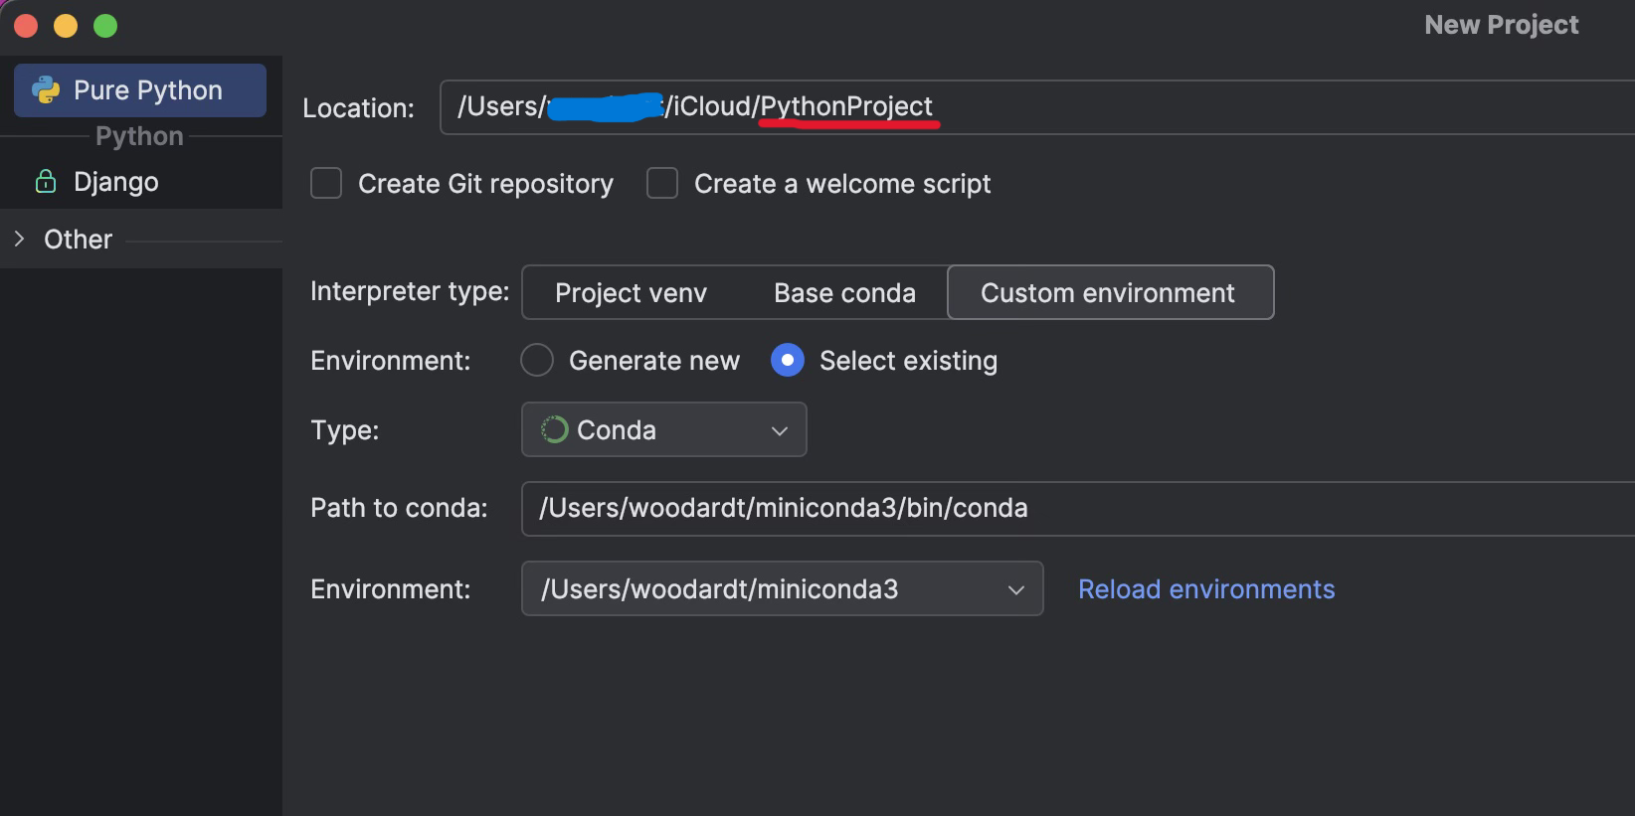
Task: Click the Interpreter type label
Action: pos(410,291)
